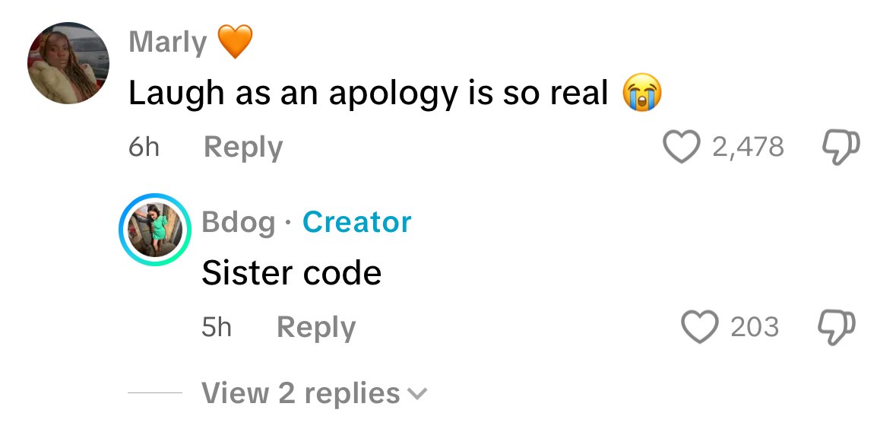Select the 'Laugh as an apology' comment text
The height and width of the screenshot is (432, 896).
[x=368, y=93]
